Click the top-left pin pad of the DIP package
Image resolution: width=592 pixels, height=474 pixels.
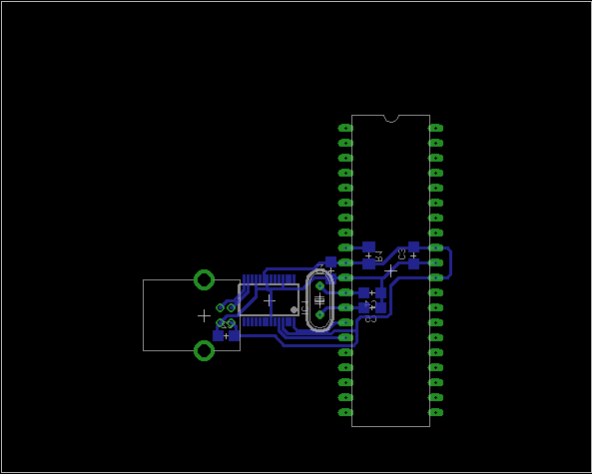(x=345, y=128)
